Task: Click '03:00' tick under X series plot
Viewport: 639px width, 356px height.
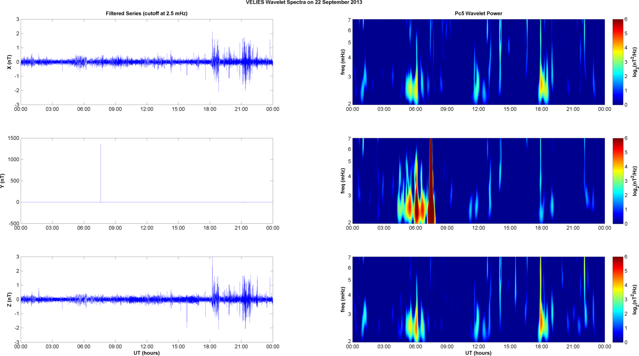Action: click(52, 109)
